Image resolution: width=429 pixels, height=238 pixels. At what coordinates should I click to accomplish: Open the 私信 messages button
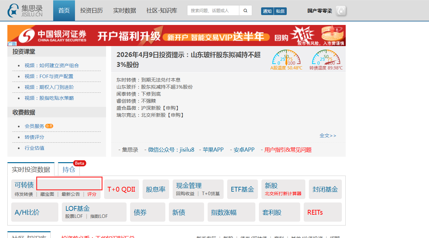coord(280,11)
